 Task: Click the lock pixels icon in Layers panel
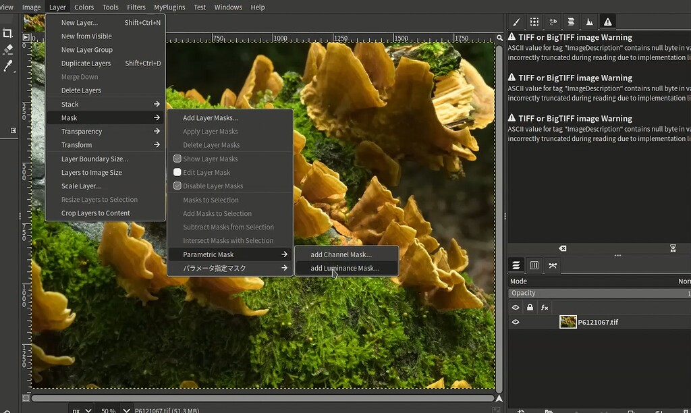tap(530, 307)
